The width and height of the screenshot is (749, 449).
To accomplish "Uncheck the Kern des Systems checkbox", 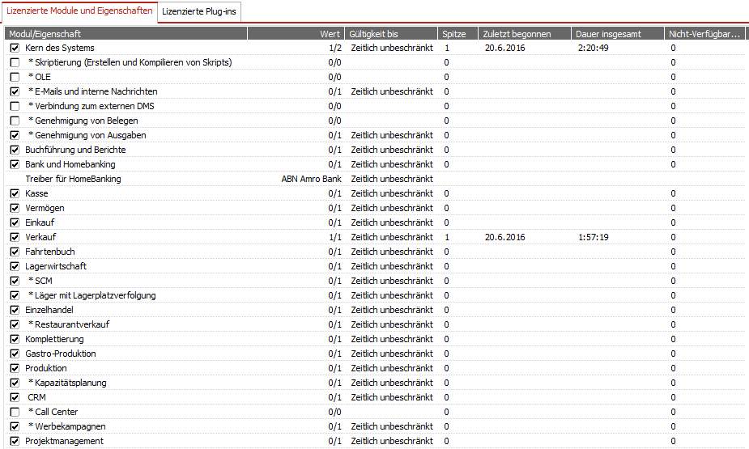I will [x=15, y=48].
